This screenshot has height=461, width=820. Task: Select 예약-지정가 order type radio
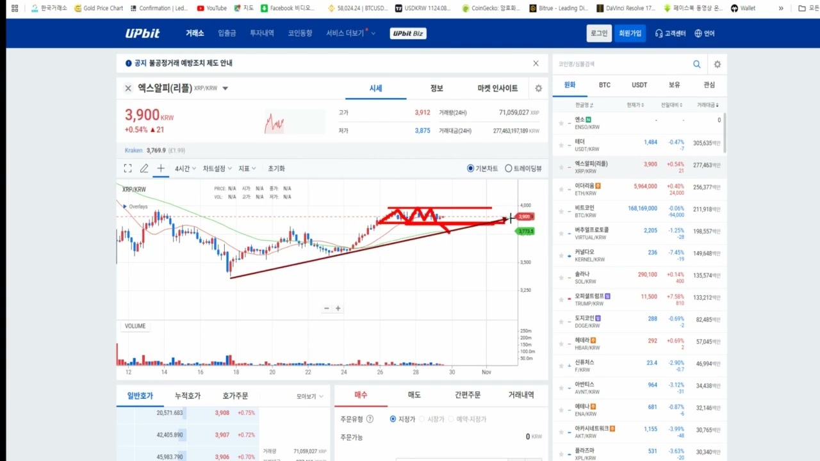tap(451, 419)
